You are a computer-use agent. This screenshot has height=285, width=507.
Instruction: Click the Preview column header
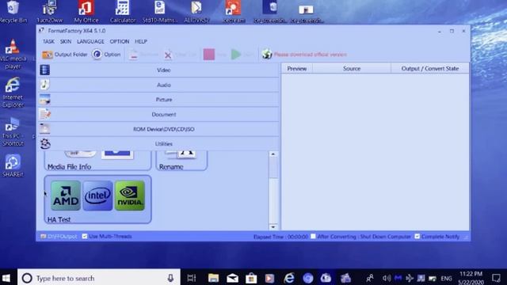(297, 69)
